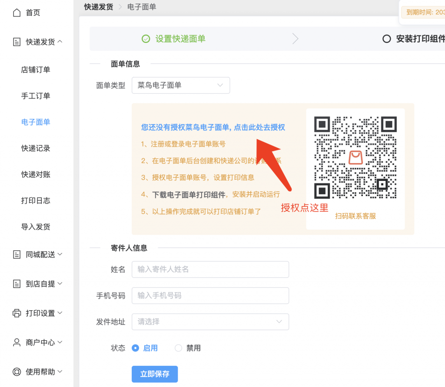
Task: Collapse the 快递发货 menu chevron
Action: click(x=60, y=42)
